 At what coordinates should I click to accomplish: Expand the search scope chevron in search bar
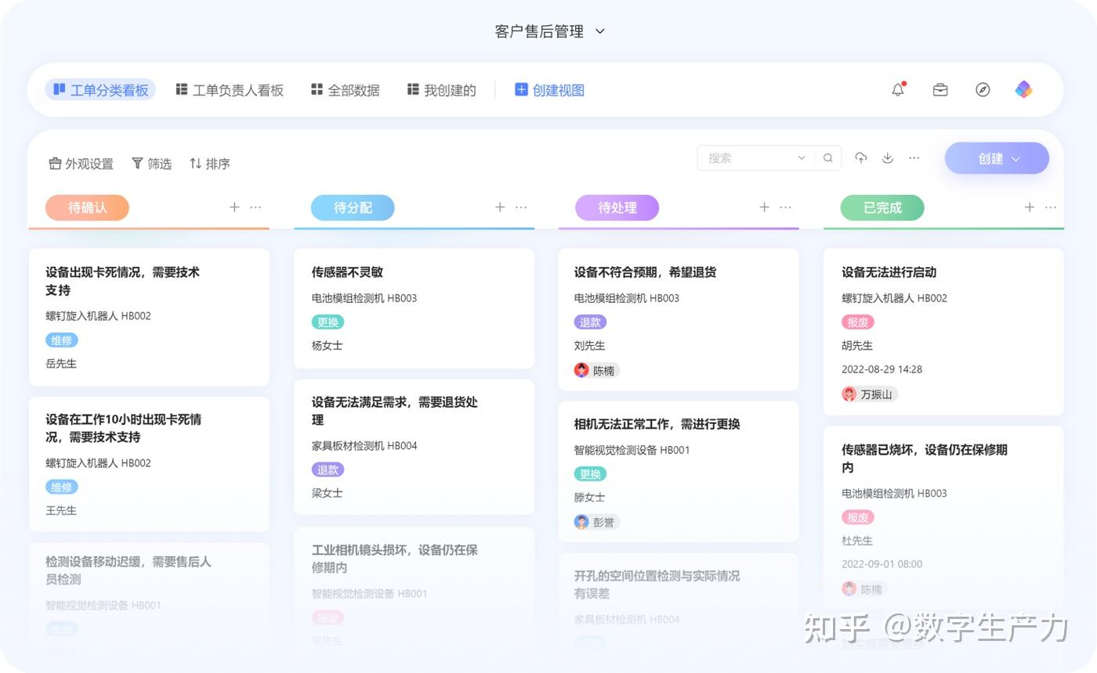tap(802, 157)
